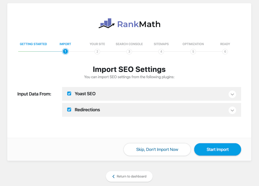Click the Redirections label text
259x186 pixels.
[87, 110]
